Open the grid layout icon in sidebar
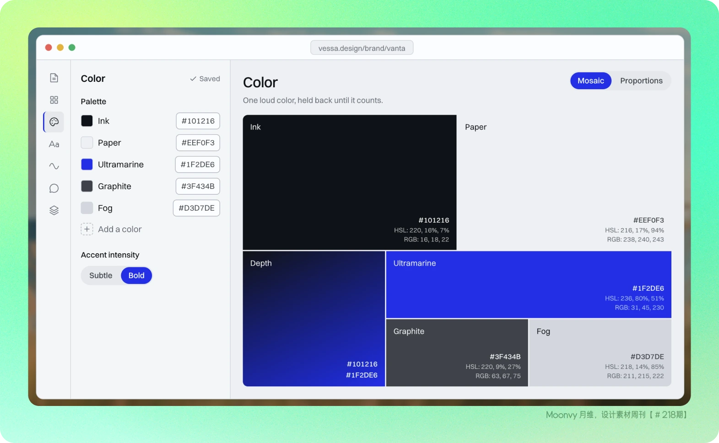This screenshot has height=443, width=719. 54,100
